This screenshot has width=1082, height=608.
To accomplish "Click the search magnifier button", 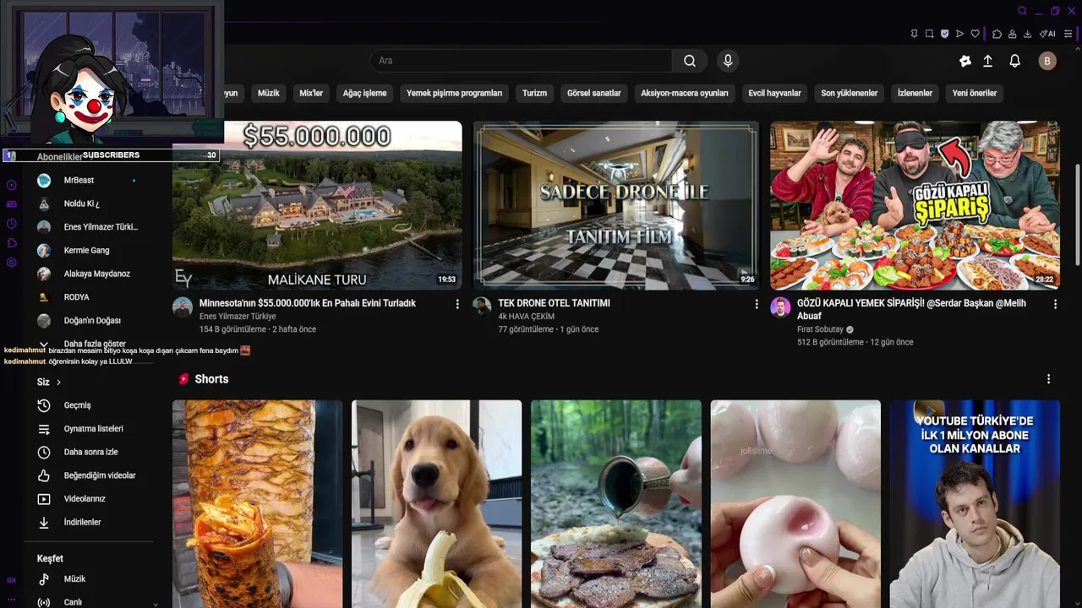I will [690, 61].
